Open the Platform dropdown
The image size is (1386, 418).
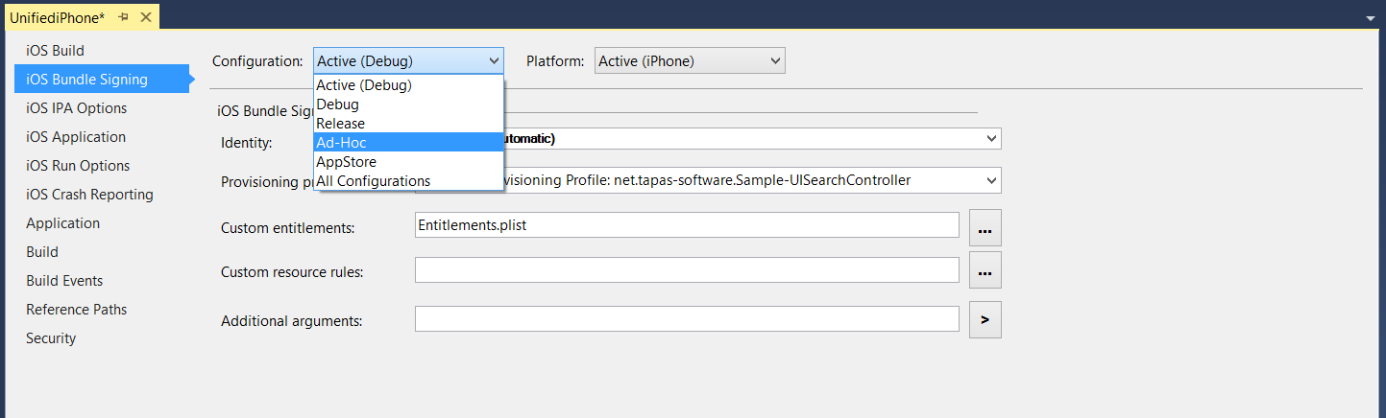click(690, 61)
